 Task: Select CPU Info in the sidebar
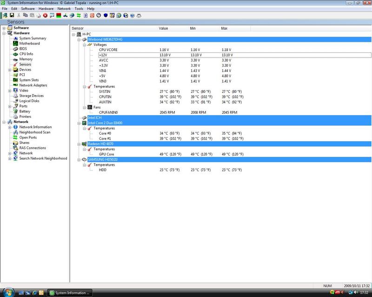[26, 54]
